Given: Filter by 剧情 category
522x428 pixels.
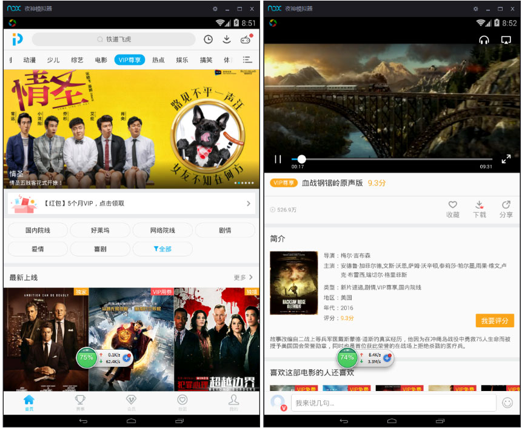Looking at the screenshot, I should (x=225, y=230).
